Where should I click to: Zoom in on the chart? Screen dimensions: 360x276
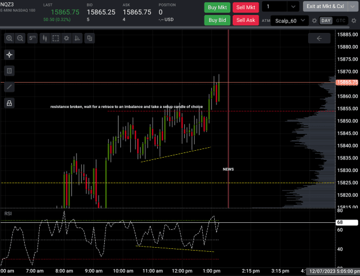[x=9, y=38]
